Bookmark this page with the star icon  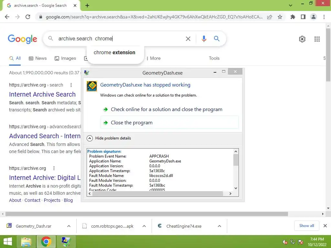280,17
